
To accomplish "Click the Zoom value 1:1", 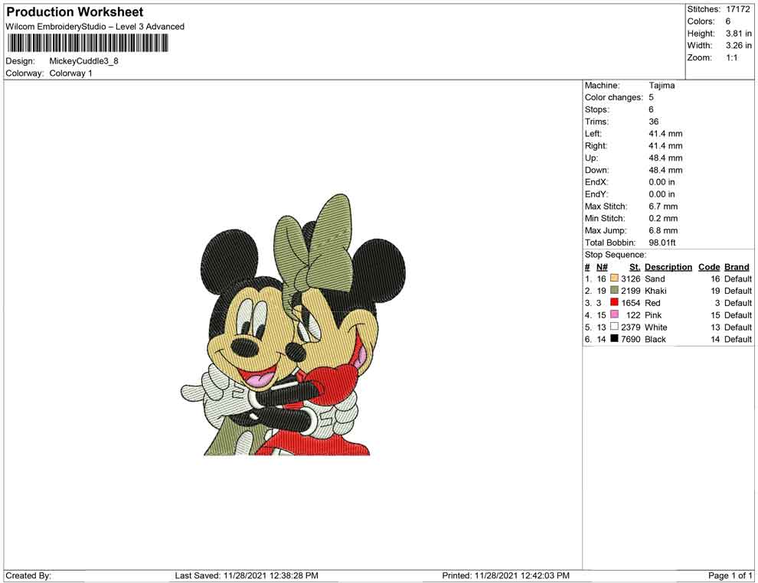I will tap(731, 57).
